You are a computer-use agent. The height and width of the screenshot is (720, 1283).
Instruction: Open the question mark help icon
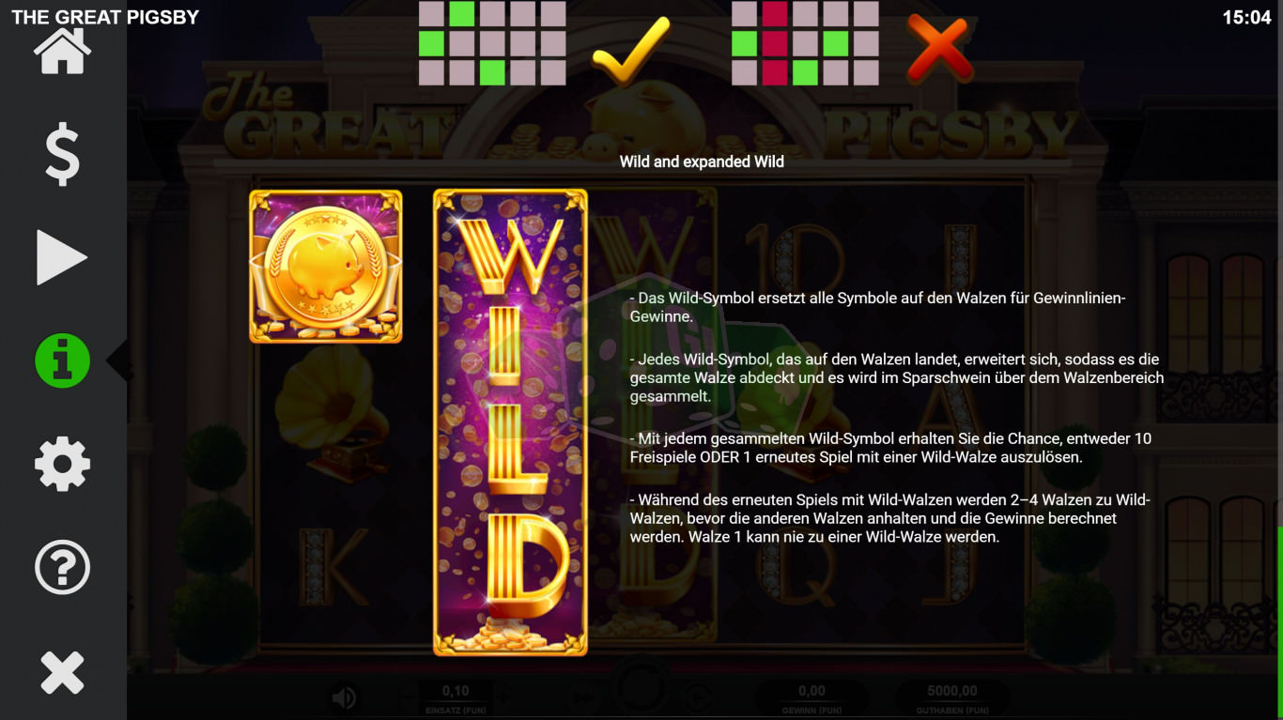click(62, 568)
